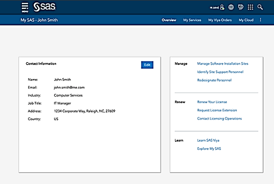Switch to the Overview tab
Screen dimensions: 274x184
click(169, 20)
